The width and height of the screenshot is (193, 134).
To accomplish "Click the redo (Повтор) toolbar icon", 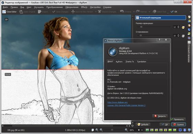I will tap(138, 12).
